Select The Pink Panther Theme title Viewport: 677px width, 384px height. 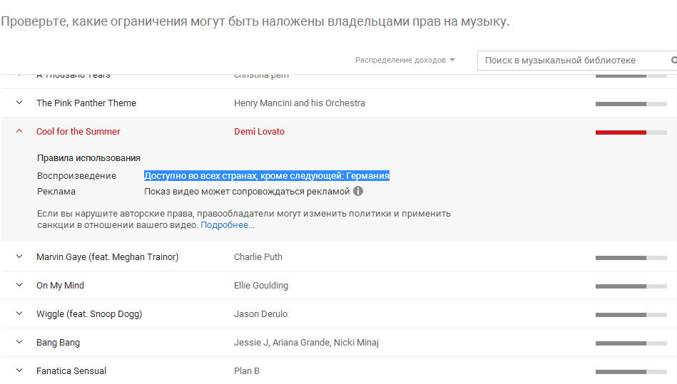click(86, 103)
